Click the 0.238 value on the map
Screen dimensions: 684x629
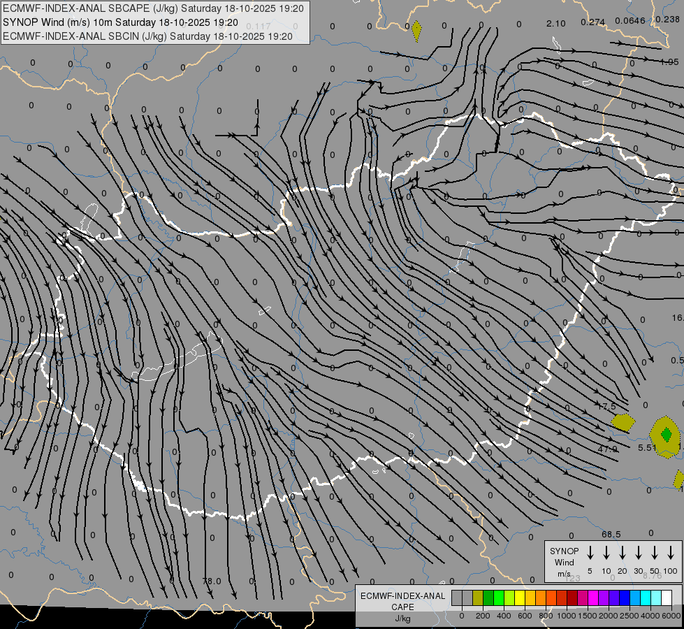click(667, 19)
